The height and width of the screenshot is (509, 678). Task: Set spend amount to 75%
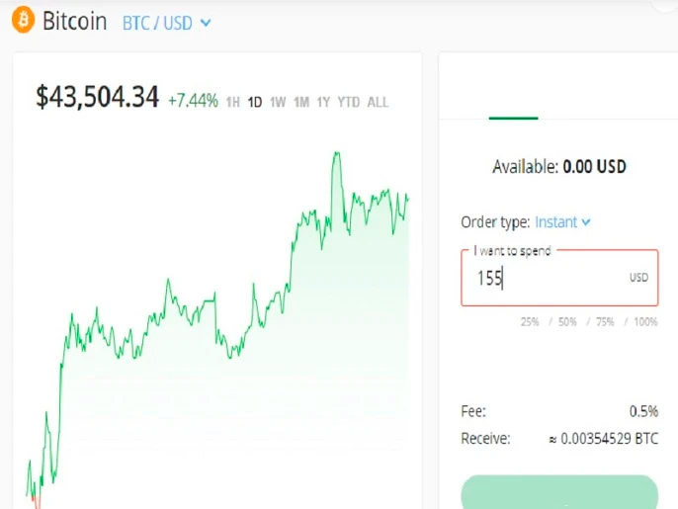605,322
